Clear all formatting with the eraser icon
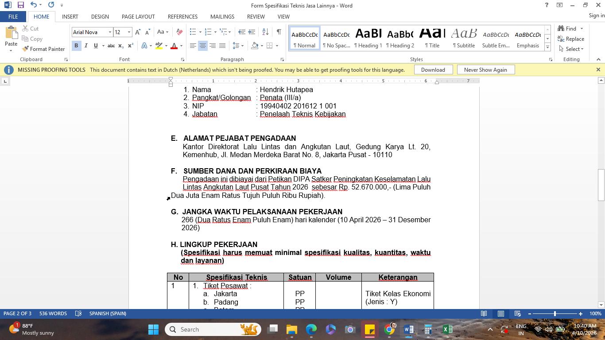 click(179, 32)
